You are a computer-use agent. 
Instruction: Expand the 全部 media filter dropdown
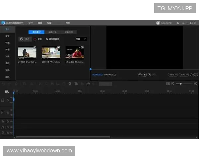(x=81, y=39)
